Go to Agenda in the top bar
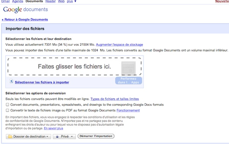This screenshot has height=144, width=229. tap(18, 1)
